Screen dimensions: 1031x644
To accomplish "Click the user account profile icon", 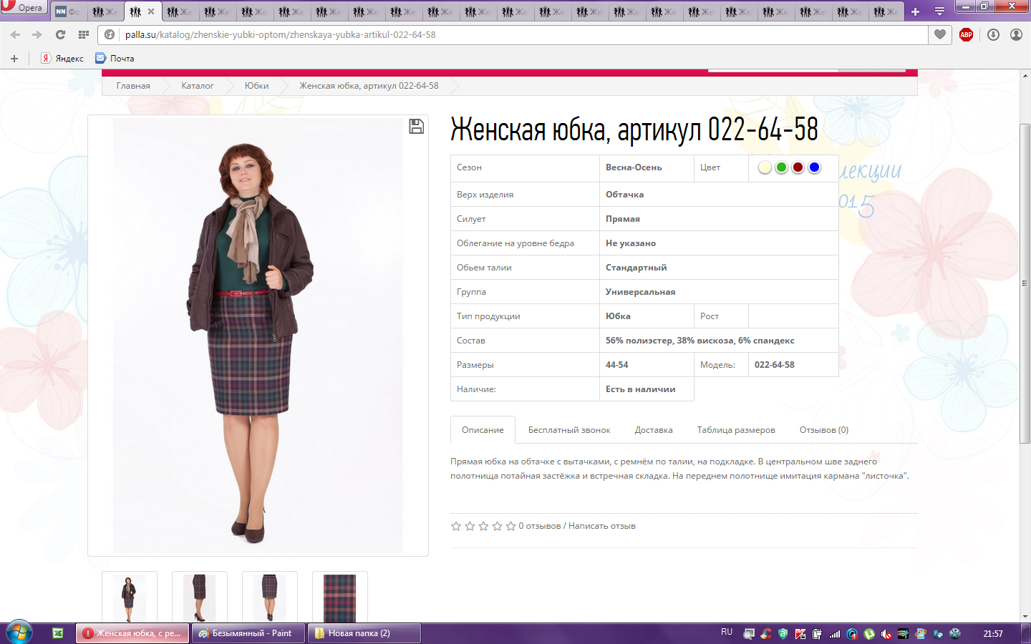I will [x=1016, y=34].
